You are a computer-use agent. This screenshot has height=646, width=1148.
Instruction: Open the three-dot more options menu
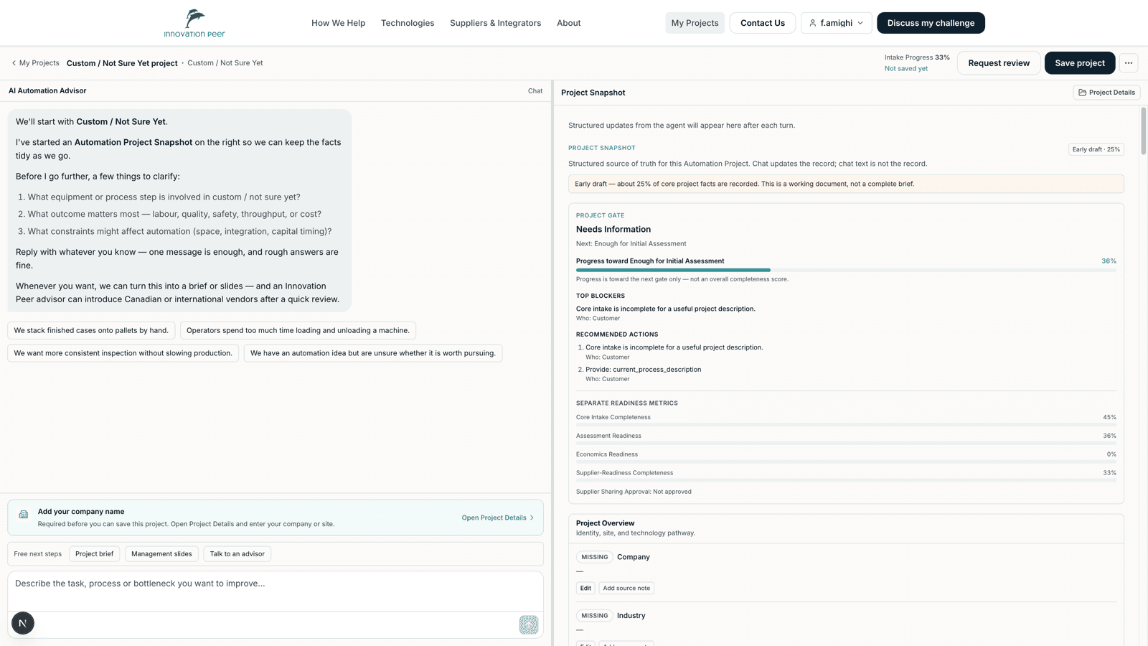(x=1129, y=63)
